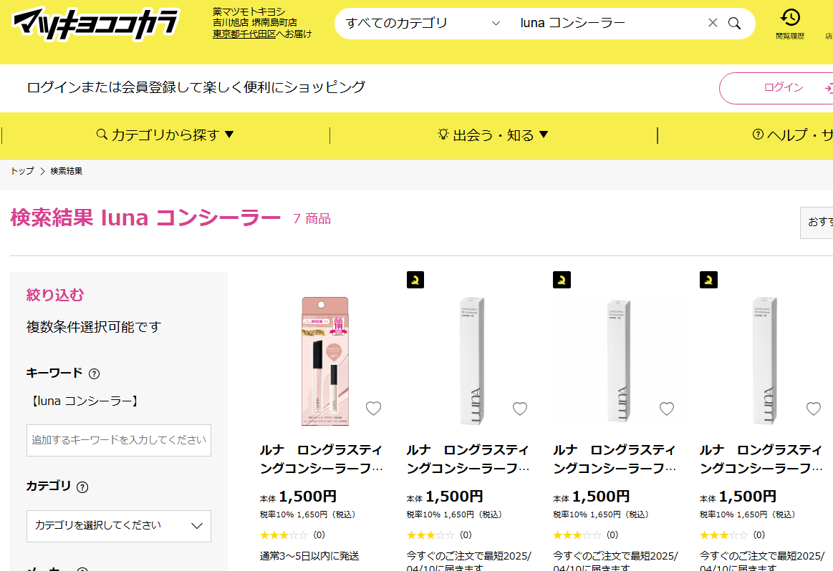Focus the 追加するキーワード input field
The image size is (833, 571).
(119, 441)
